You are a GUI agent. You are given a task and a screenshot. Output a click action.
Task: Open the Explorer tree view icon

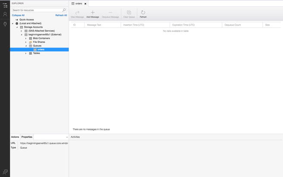(5, 5)
